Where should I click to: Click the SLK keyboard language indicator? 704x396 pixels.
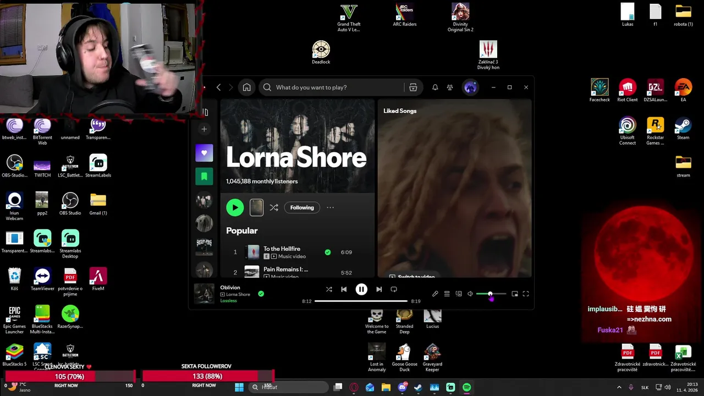coord(645,387)
